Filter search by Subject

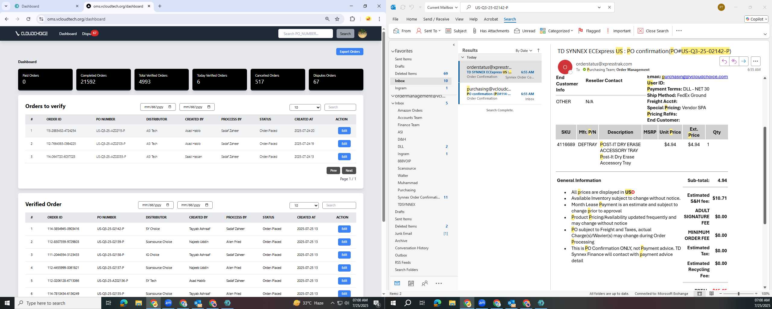click(456, 31)
